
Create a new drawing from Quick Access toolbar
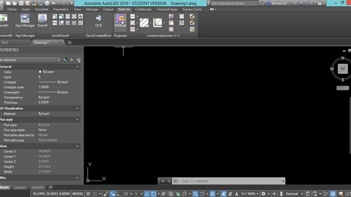tap(8, 3)
